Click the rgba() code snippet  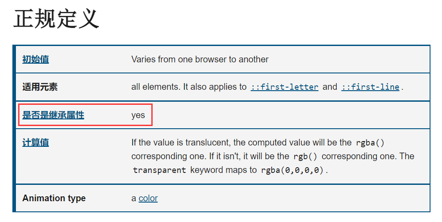(370, 143)
